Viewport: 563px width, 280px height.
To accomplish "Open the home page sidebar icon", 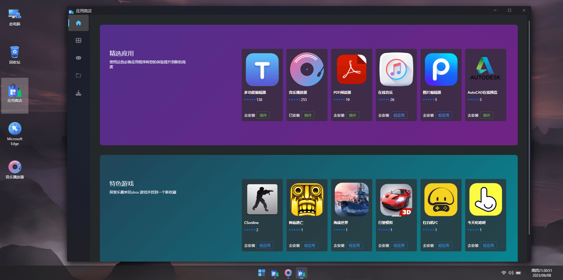I will point(78,23).
